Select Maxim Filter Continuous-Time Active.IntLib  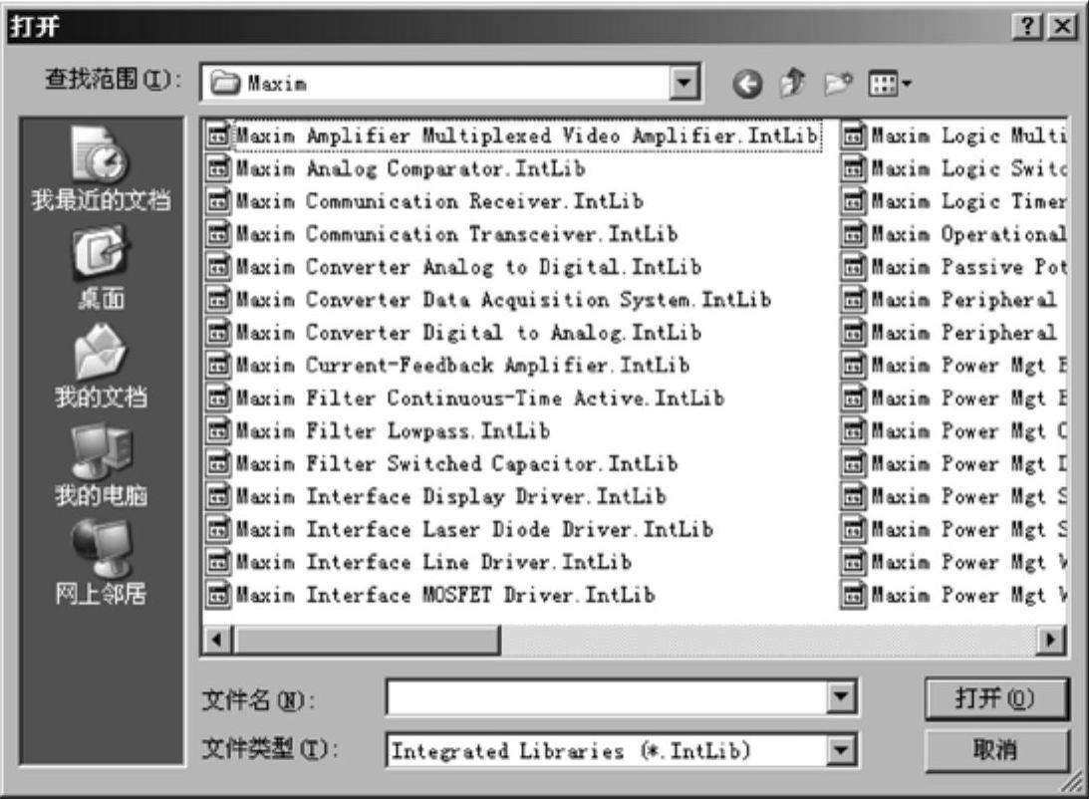click(466, 398)
